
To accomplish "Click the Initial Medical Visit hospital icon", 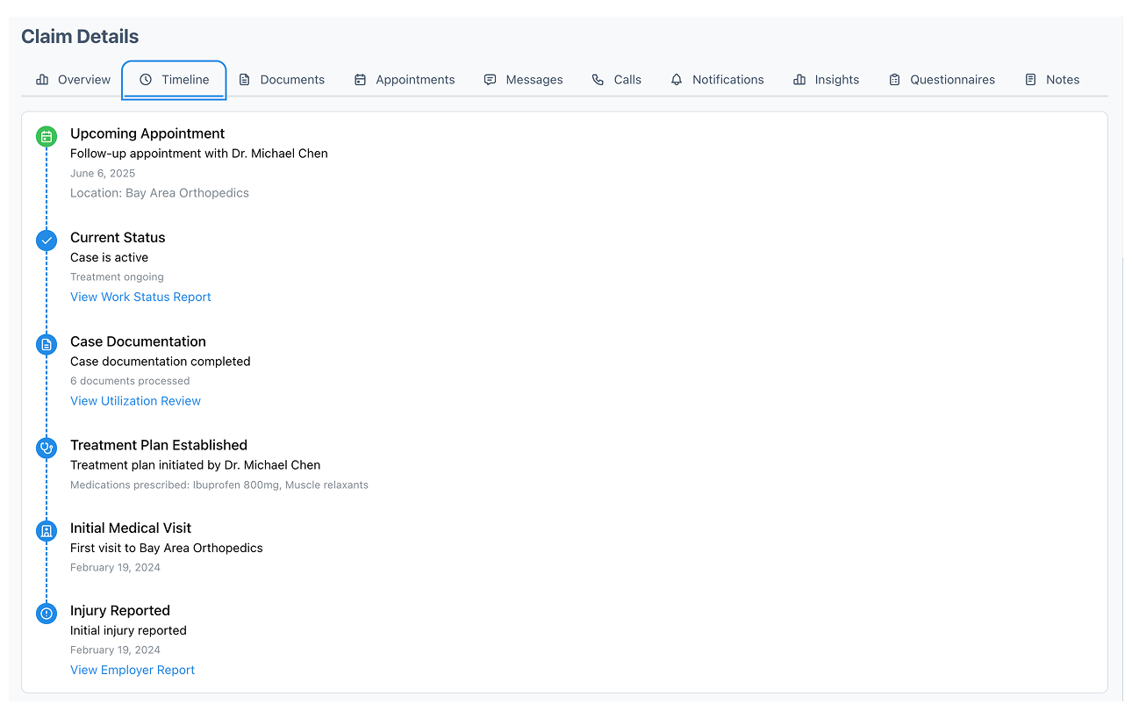I will click(x=47, y=530).
